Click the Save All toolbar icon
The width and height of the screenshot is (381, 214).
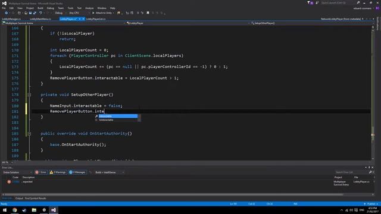(x=35, y=13)
